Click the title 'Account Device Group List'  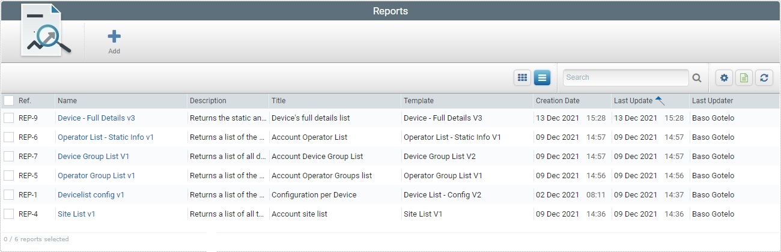pyautogui.click(x=317, y=157)
